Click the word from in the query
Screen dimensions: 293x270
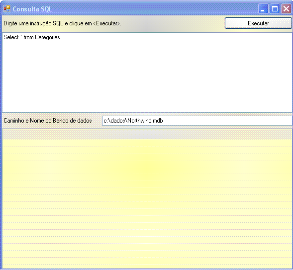pos(28,37)
